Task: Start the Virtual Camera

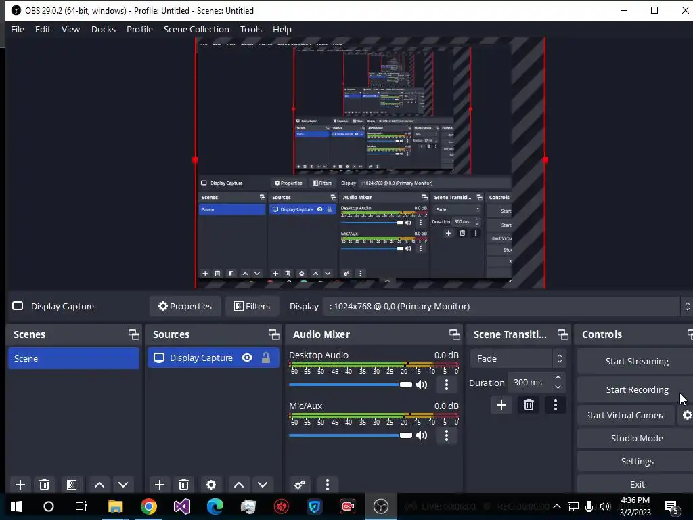Action: click(625, 415)
